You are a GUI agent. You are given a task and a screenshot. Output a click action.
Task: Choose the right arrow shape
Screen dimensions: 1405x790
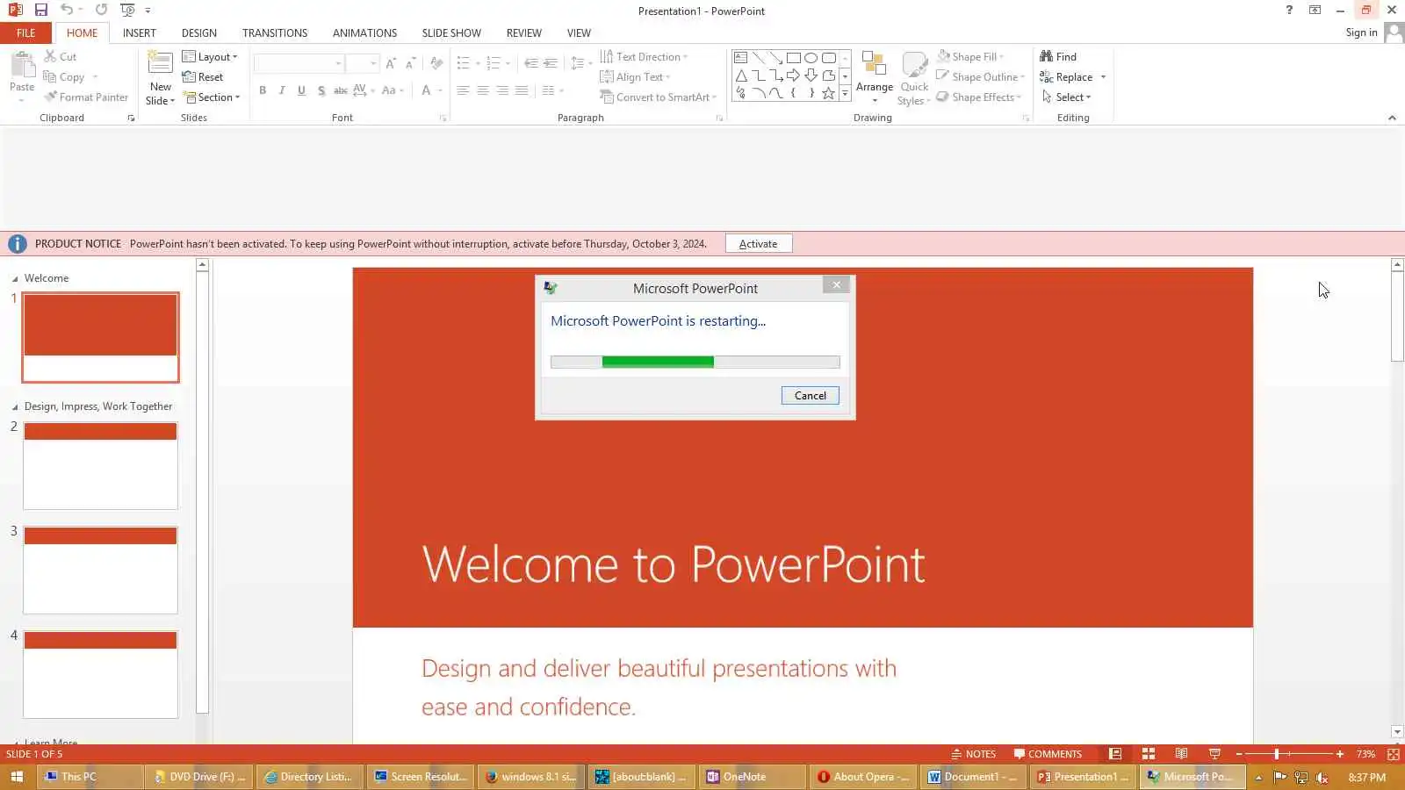click(794, 75)
